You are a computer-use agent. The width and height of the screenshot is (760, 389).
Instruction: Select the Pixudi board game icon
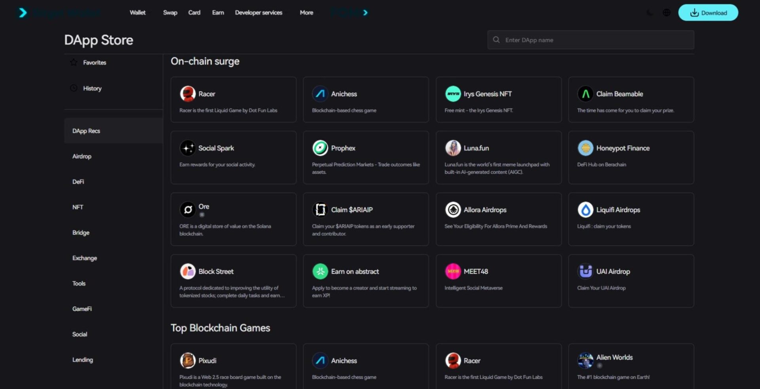pos(187,360)
